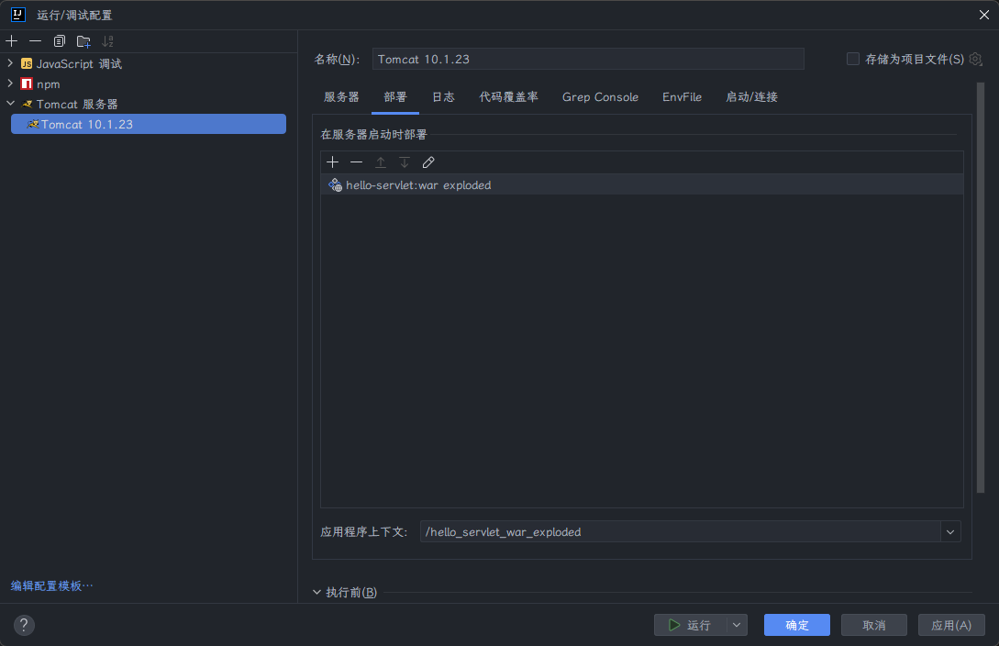This screenshot has height=646, width=999.
Task: Edit artifact with pencil icon
Action: point(428,162)
